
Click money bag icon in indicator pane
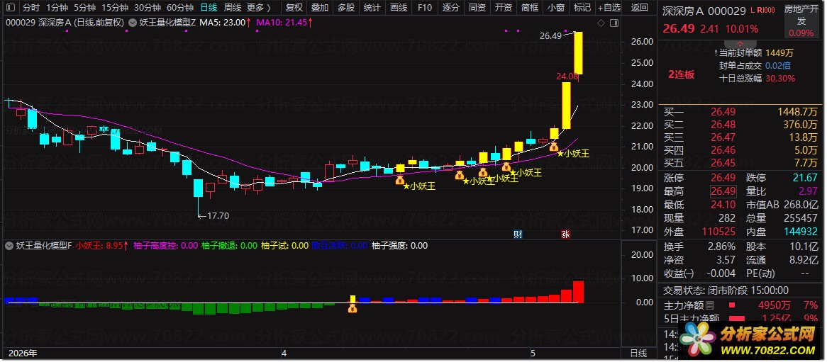click(x=353, y=308)
